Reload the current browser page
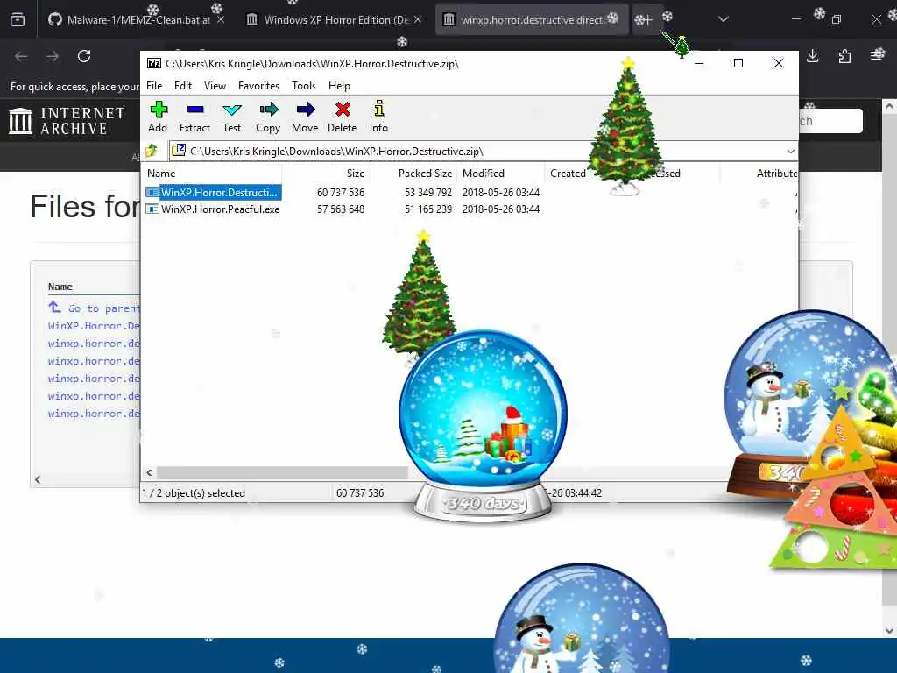 (x=84, y=56)
